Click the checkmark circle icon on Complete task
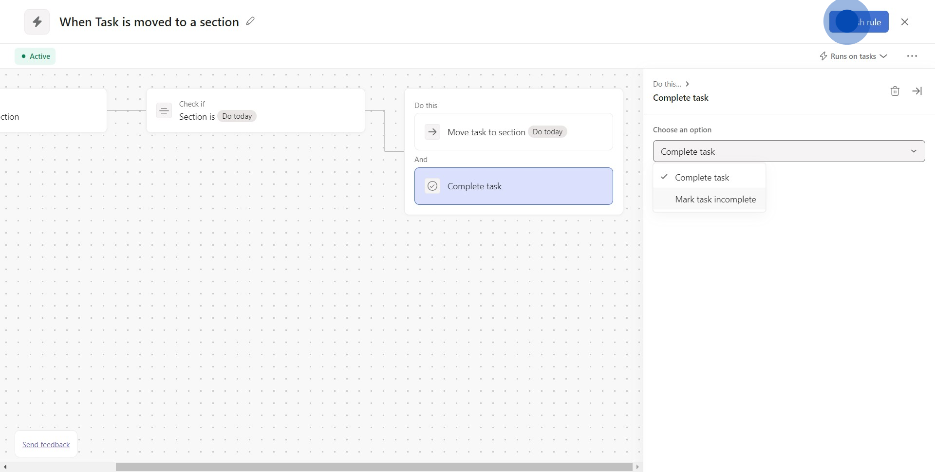 [432, 186]
